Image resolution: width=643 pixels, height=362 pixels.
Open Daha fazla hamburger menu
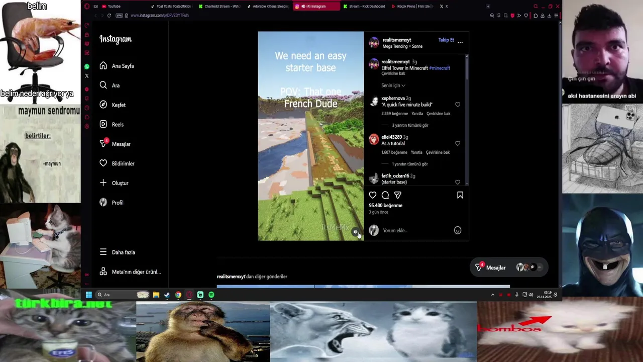[117, 252]
